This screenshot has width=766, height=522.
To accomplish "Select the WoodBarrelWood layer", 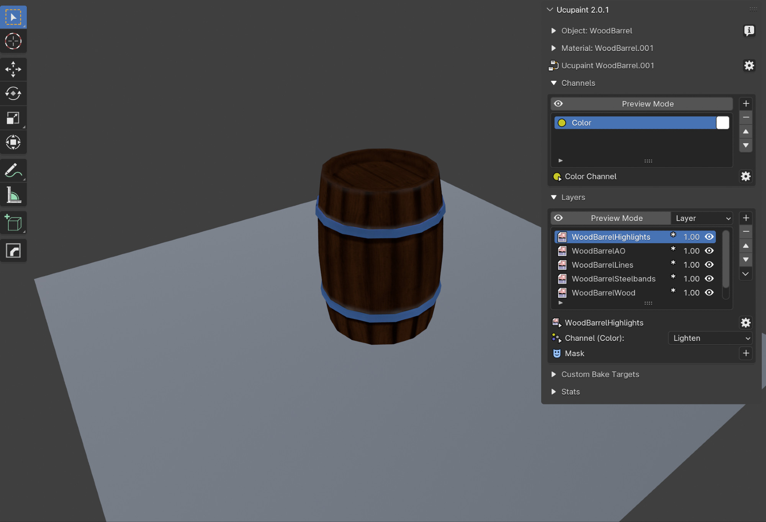I will coord(635,293).
